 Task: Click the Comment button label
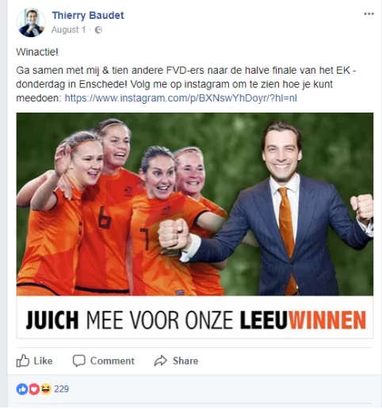[113, 361]
